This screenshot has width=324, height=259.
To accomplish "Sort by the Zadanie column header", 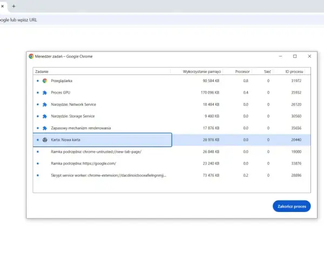I will coord(102,71).
